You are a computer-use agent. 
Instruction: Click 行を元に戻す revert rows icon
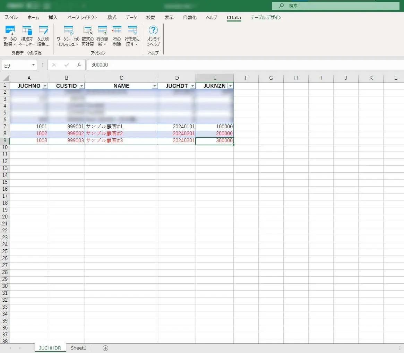click(x=132, y=36)
